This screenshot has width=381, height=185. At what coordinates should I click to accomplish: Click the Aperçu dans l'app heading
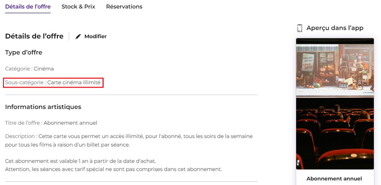pos(335,28)
